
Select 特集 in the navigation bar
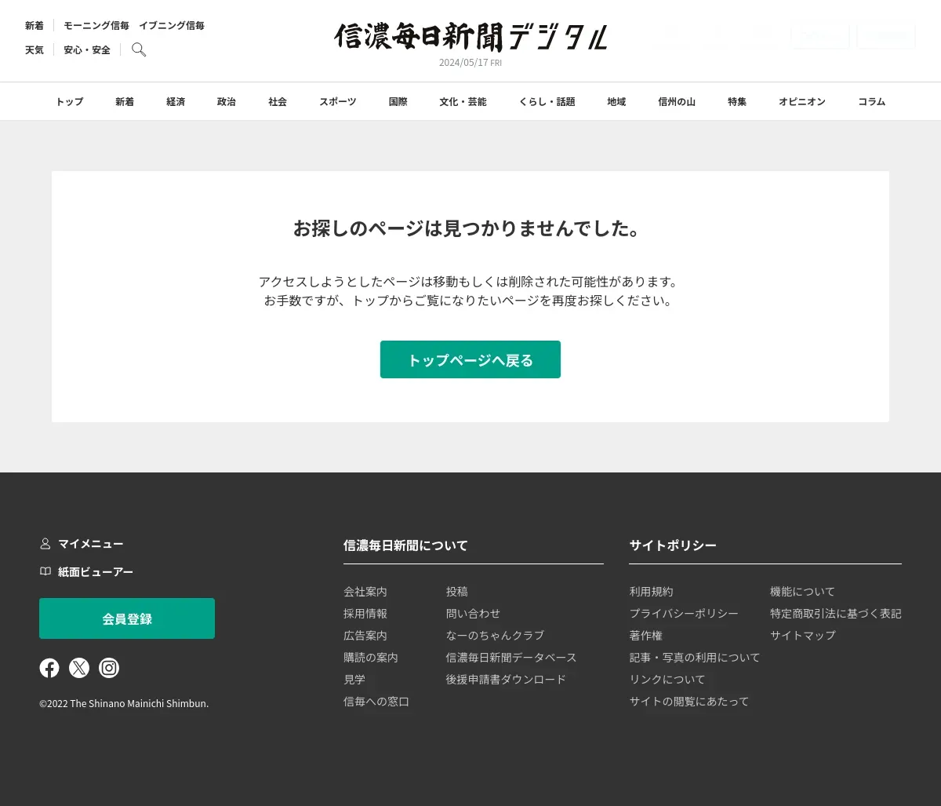point(737,102)
